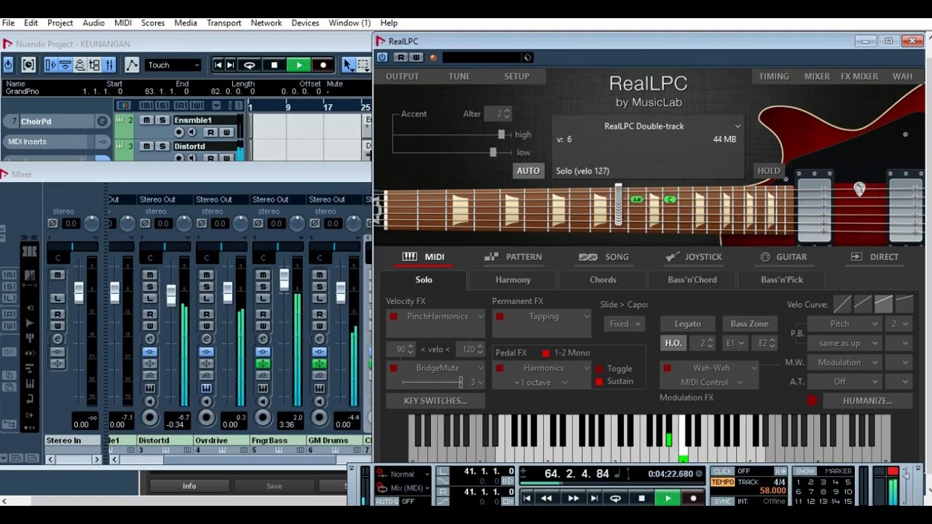This screenshot has width=932, height=524.
Task: Toggle the H.O. button
Action: pos(673,343)
